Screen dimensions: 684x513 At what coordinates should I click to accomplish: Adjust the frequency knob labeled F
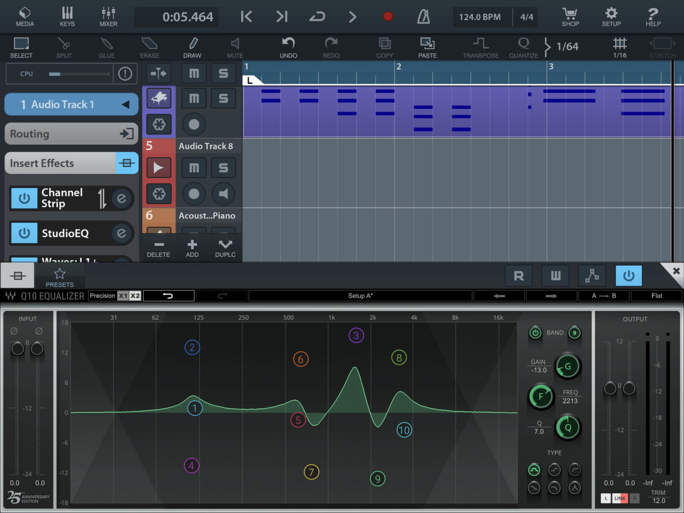click(541, 397)
